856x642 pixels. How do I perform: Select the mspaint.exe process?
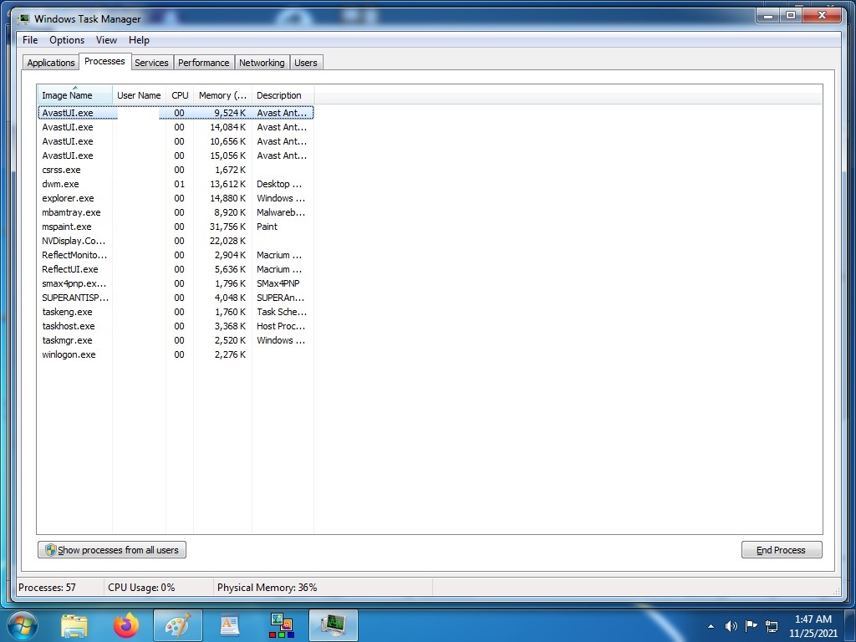(176, 227)
